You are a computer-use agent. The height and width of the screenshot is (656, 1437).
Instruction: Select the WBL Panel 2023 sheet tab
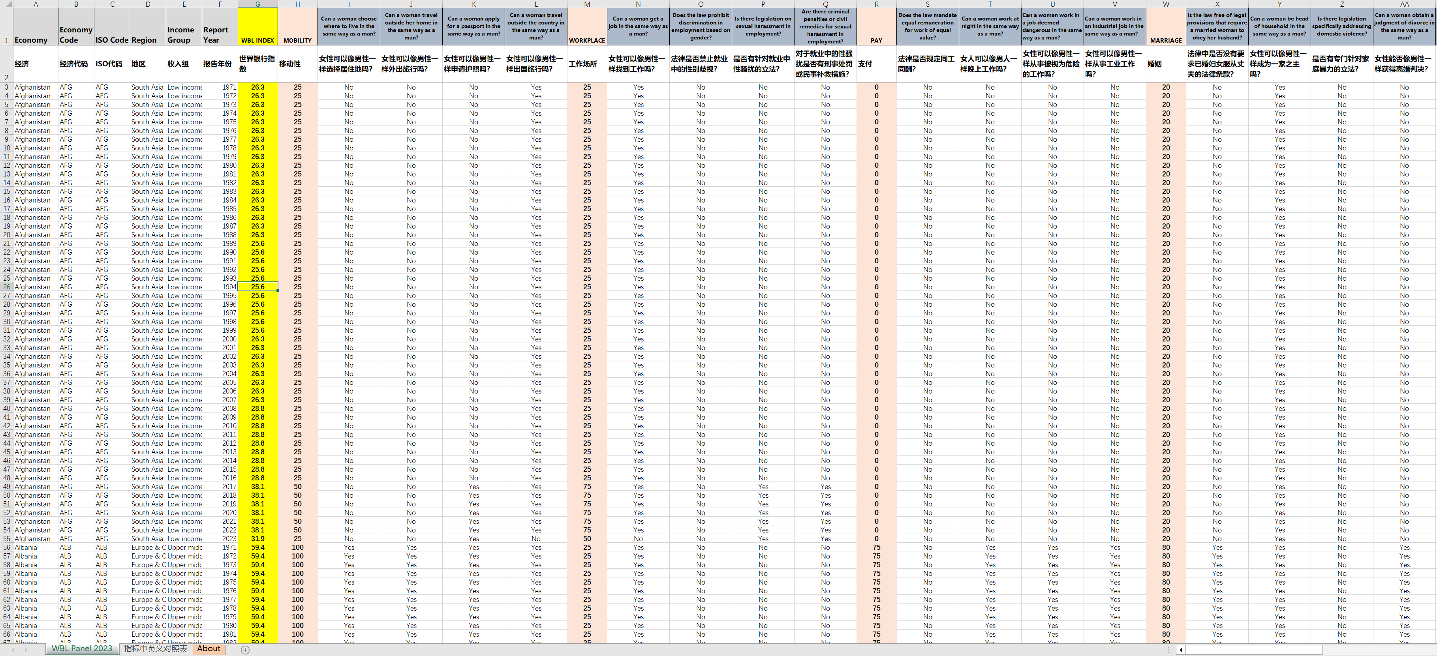[x=82, y=649]
